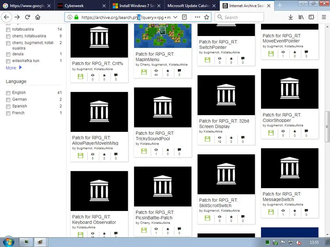Check the French language filter

8,113
